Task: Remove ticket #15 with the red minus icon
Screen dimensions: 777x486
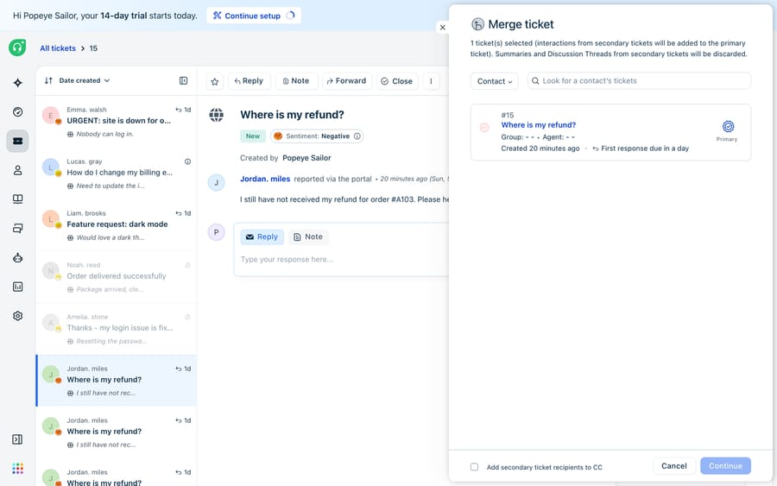Action: pyautogui.click(x=484, y=128)
